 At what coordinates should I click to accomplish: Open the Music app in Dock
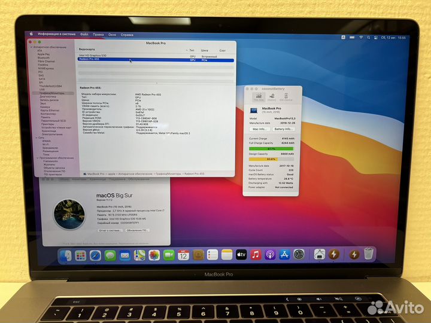click(256, 255)
